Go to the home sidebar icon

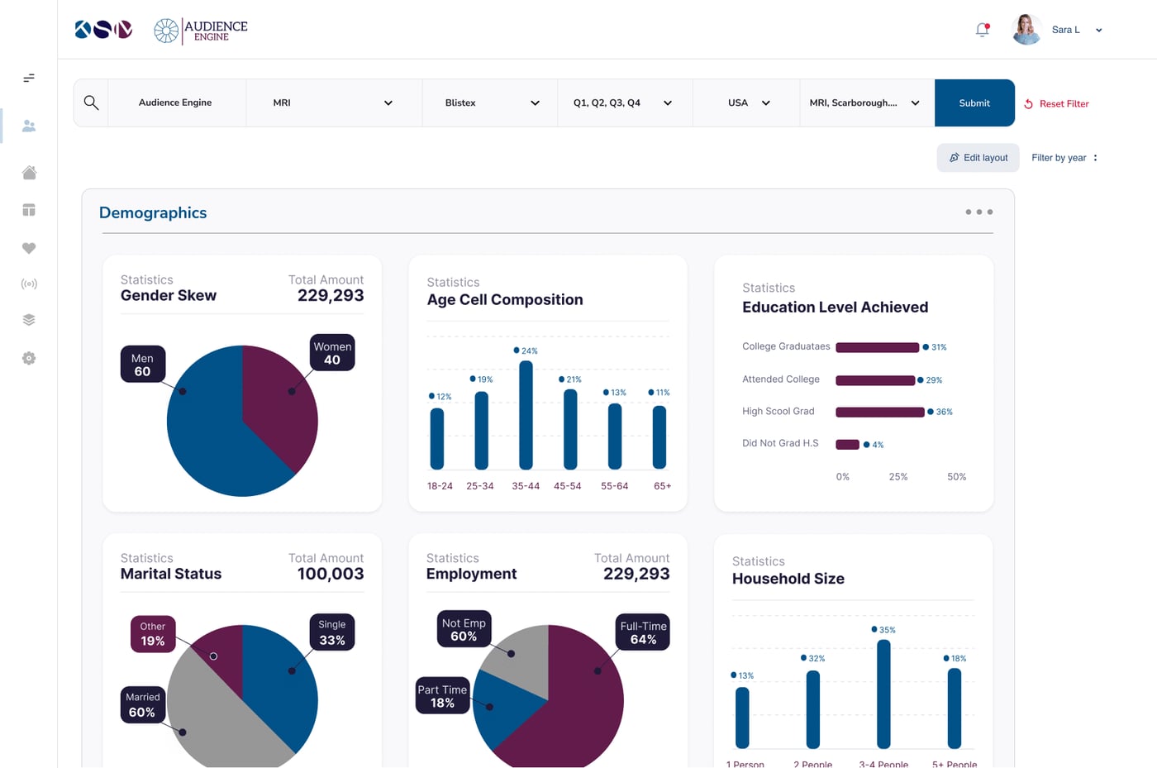point(29,172)
